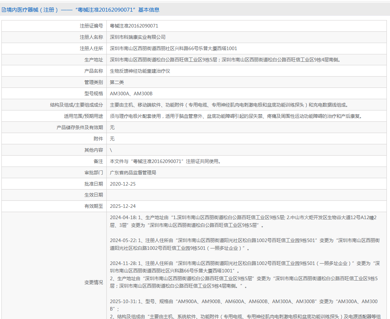
Task: Click structure description starting 主要由主机、移动端软件
Action: (x=229, y=105)
